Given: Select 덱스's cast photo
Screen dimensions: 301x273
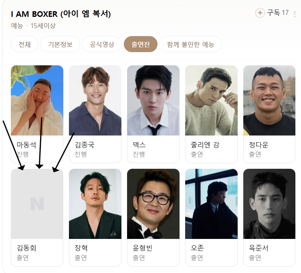Looking at the screenshot, I should pos(153,100).
